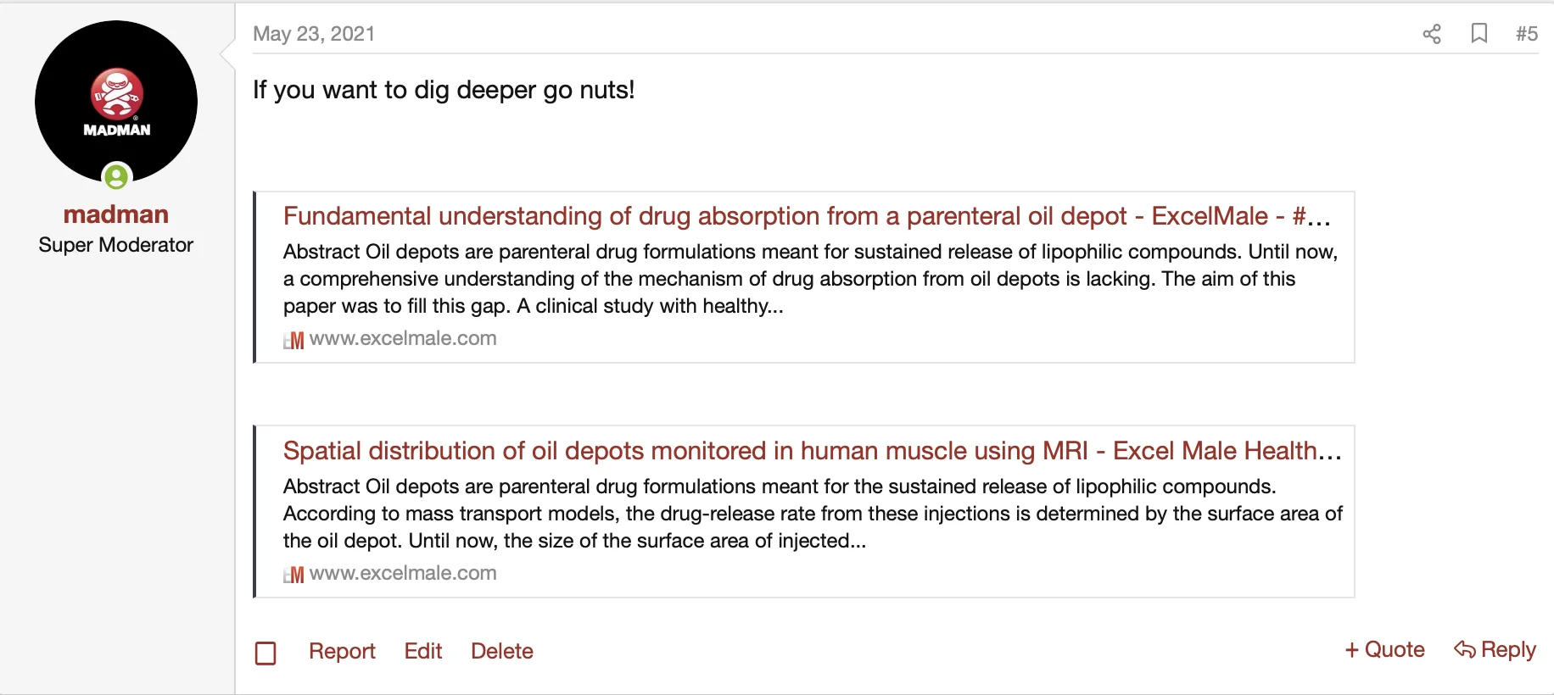
Task: Open 'Fundamental understanding of drug absorption' link
Action: (x=806, y=216)
